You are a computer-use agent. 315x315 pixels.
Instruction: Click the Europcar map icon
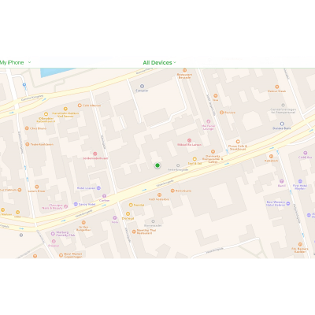tap(142, 86)
